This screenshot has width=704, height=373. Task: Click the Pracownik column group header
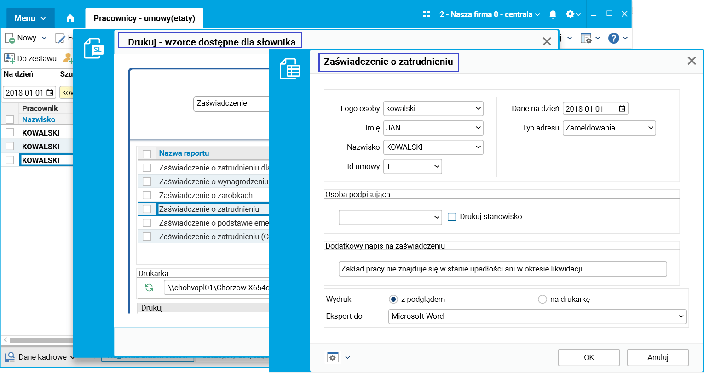point(40,109)
